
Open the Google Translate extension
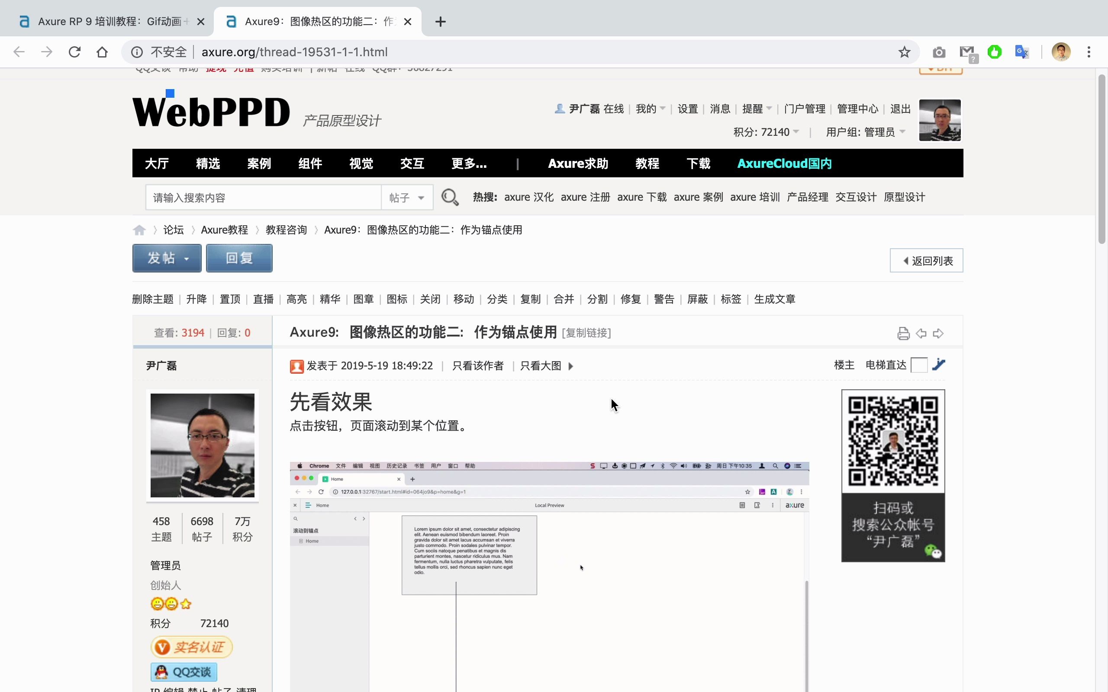(1022, 52)
